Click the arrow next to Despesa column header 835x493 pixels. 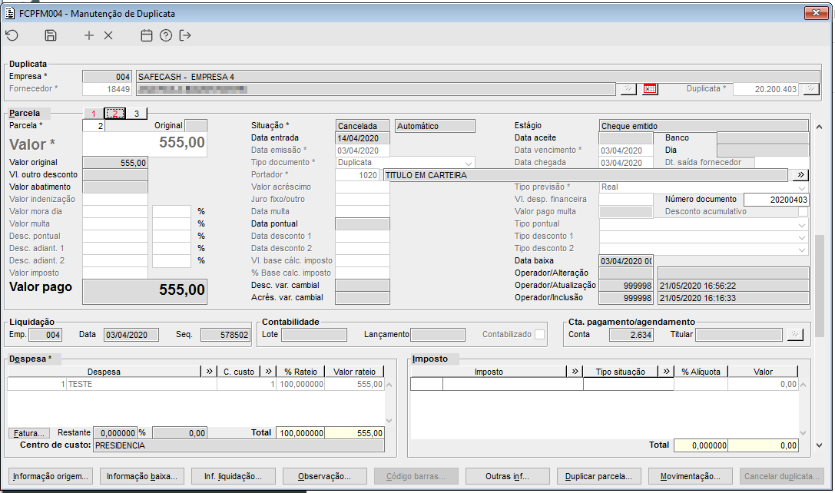click(x=209, y=371)
